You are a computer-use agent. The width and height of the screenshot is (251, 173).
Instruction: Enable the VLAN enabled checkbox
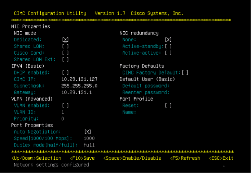tap(65, 105)
